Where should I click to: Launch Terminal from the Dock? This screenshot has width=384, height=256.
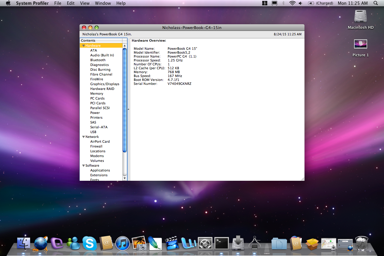(x=221, y=243)
